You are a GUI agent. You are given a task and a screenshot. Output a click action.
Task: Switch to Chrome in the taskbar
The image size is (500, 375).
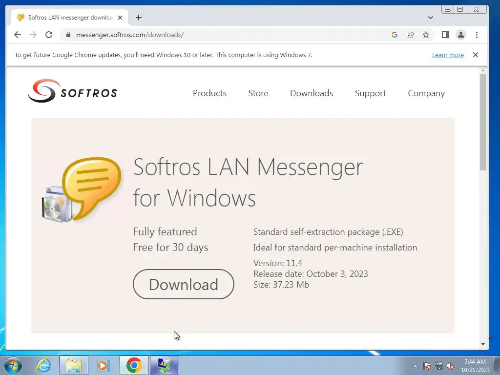point(134,365)
